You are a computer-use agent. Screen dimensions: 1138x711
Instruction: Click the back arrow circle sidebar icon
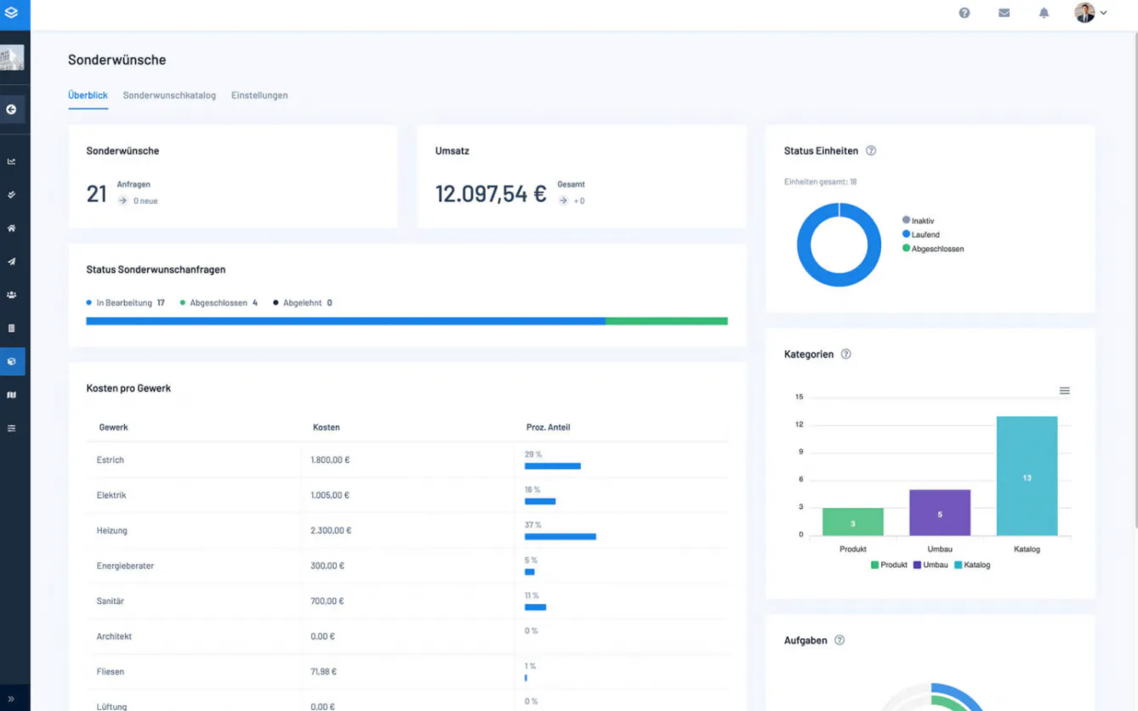12,110
